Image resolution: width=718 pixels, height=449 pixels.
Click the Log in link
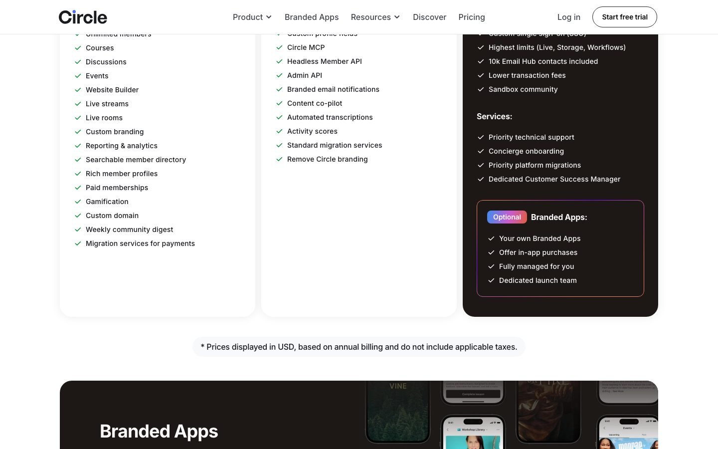click(x=569, y=17)
